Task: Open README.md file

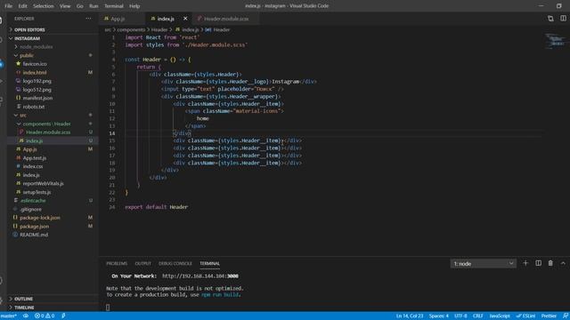Action: [x=34, y=235]
